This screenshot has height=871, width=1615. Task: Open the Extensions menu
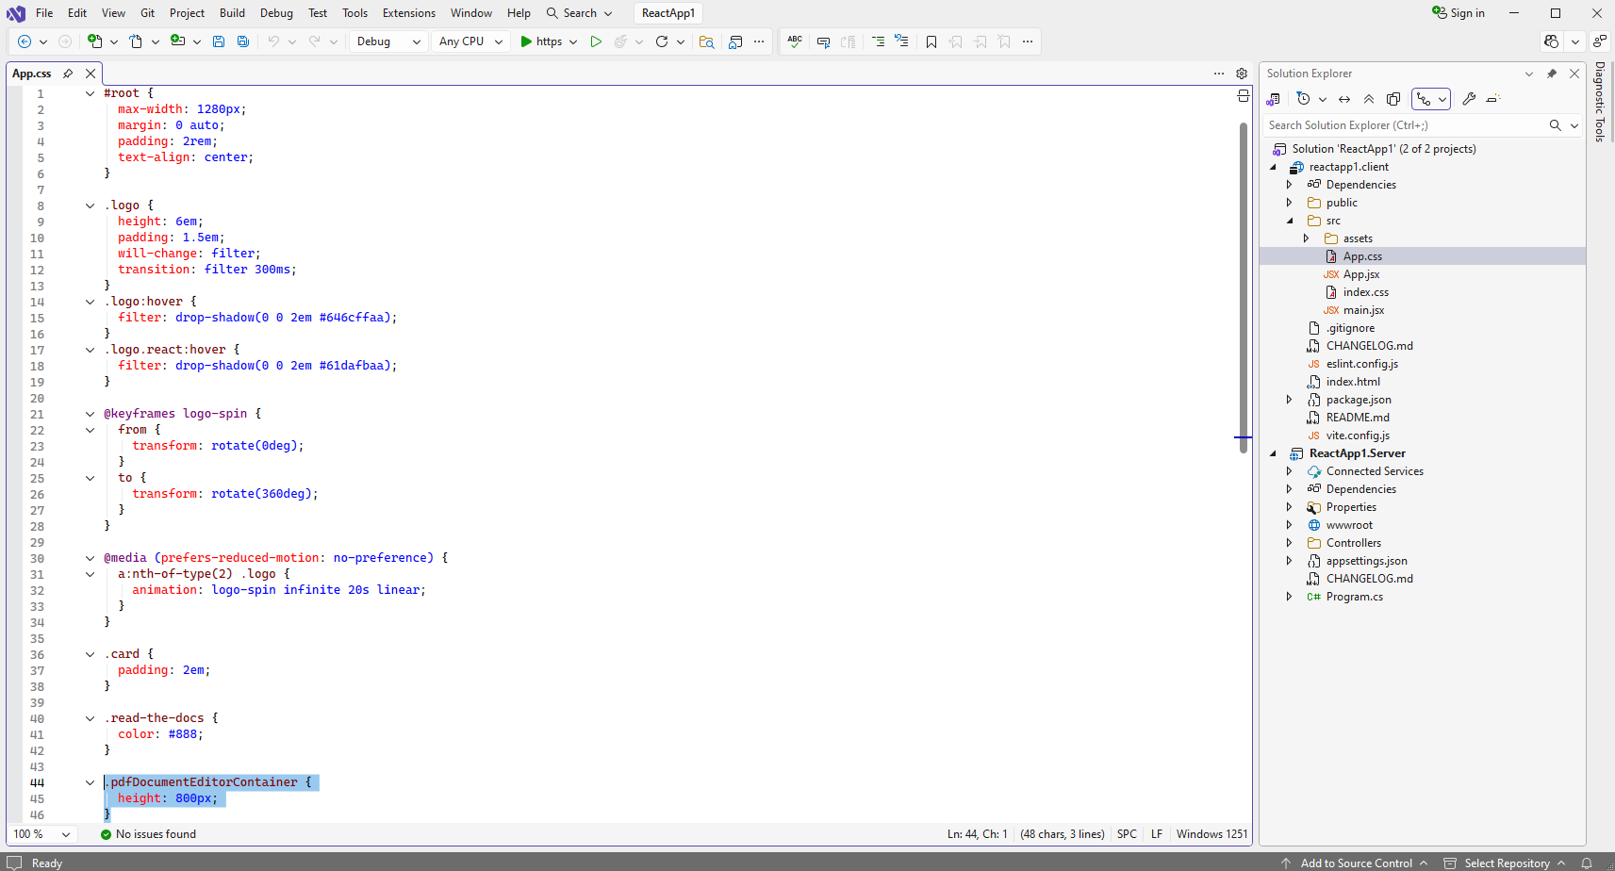(408, 13)
